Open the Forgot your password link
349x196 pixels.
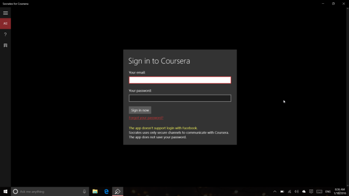coord(146,118)
